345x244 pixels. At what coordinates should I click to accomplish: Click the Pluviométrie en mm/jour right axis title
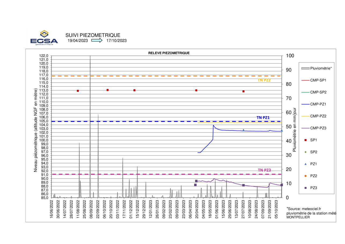pyautogui.click(x=295, y=130)
